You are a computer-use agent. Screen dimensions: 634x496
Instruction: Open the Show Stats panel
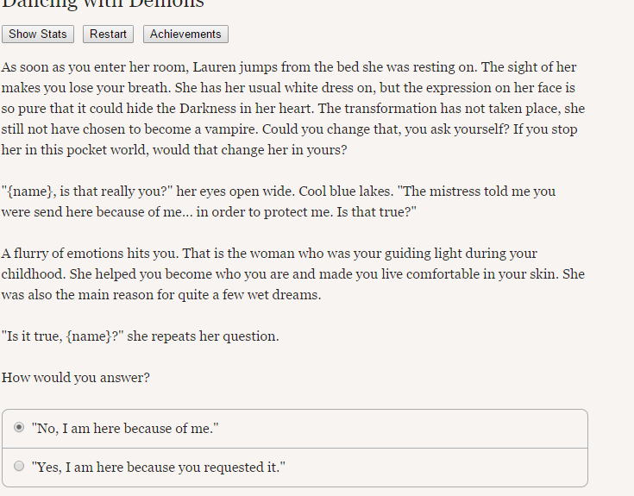tap(38, 34)
